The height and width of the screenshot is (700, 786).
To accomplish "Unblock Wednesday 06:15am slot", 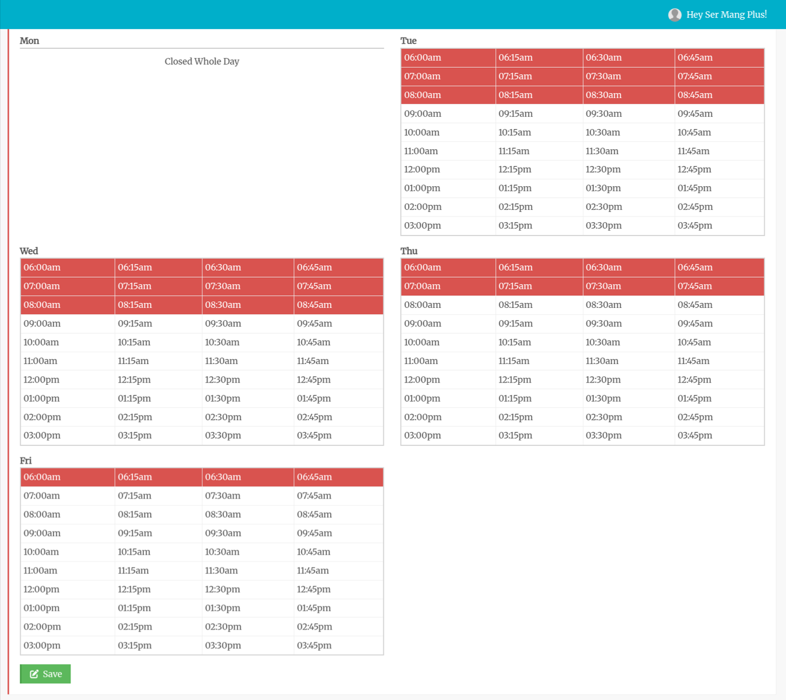I will 158,268.
